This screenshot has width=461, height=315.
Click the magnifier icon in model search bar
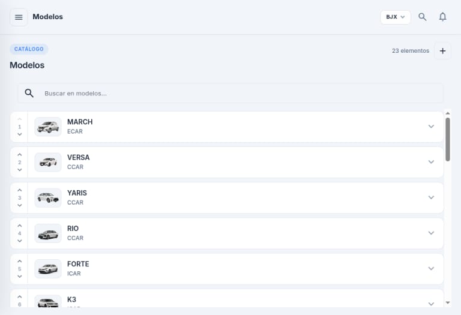(x=29, y=93)
